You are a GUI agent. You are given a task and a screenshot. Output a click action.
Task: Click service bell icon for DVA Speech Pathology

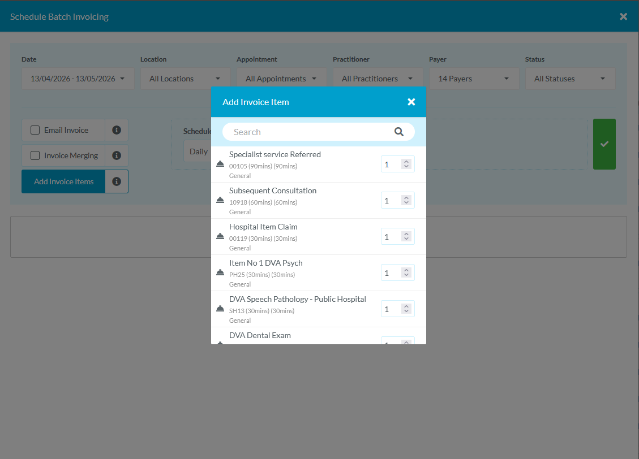point(220,309)
